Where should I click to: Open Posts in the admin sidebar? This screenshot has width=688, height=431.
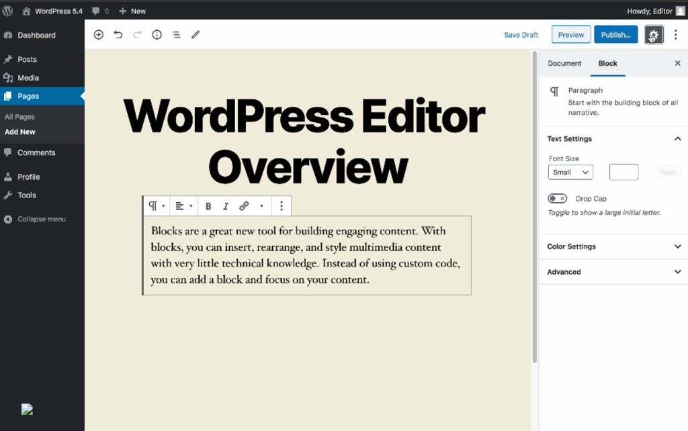pyautogui.click(x=42, y=59)
